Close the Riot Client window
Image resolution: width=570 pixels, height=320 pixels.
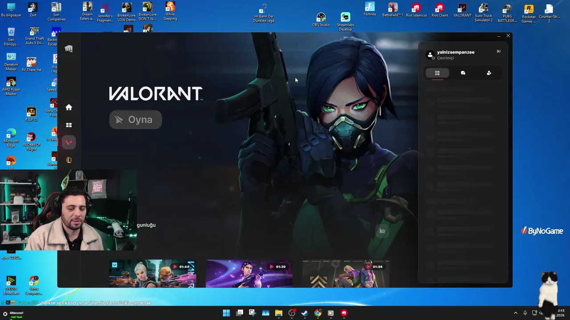click(508, 36)
